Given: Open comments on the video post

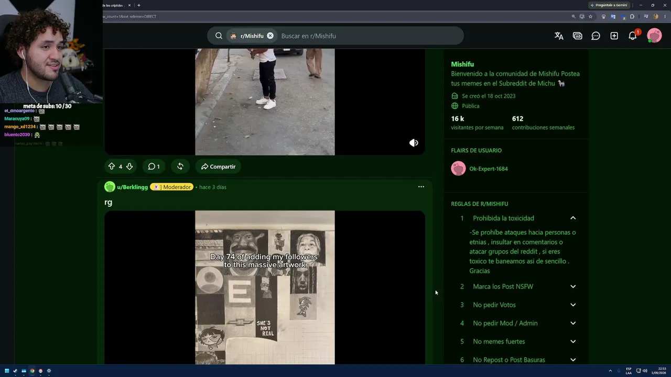Looking at the screenshot, I should point(154,167).
